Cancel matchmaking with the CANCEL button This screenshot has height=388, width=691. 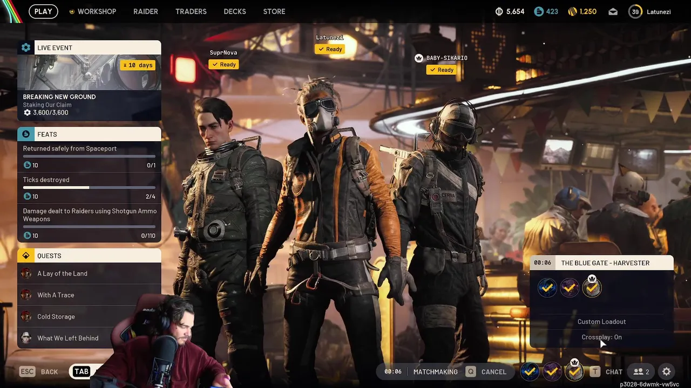pos(487,372)
